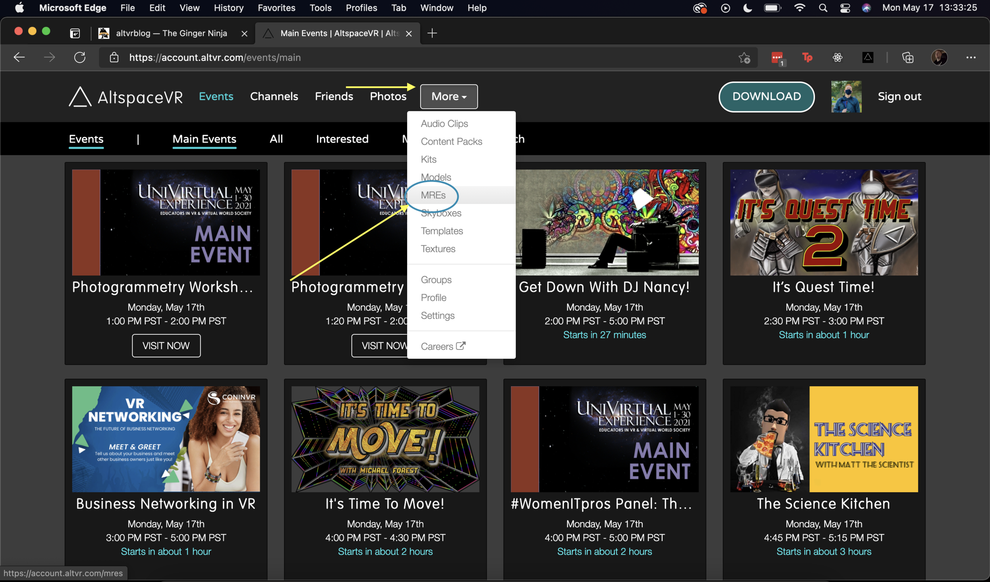
Task: Choose Content Packs in dropdown list
Action: click(451, 141)
